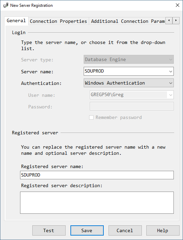183x240 pixels.
Task: Toggle the Remember password checkbox
Action: (x=91, y=118)
